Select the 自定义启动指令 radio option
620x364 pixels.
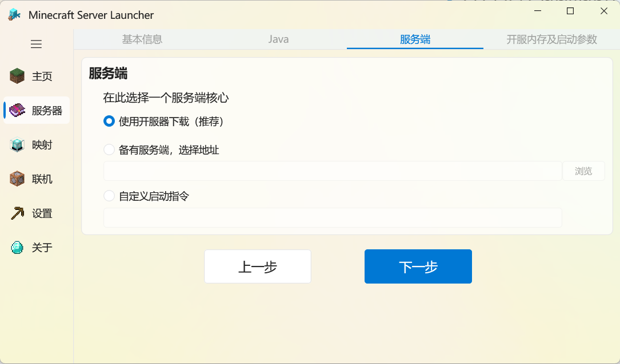tap(109, 196)
